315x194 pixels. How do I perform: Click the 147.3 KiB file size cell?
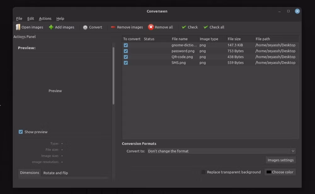click(235, 45)
